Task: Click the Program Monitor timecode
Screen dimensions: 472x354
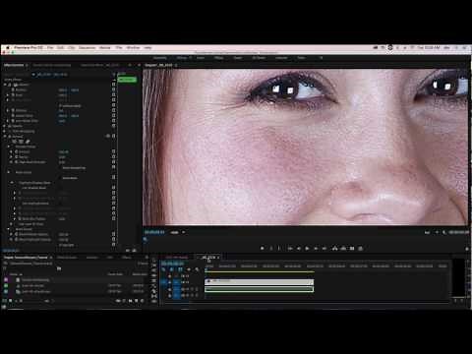Action: coord(154,232)
